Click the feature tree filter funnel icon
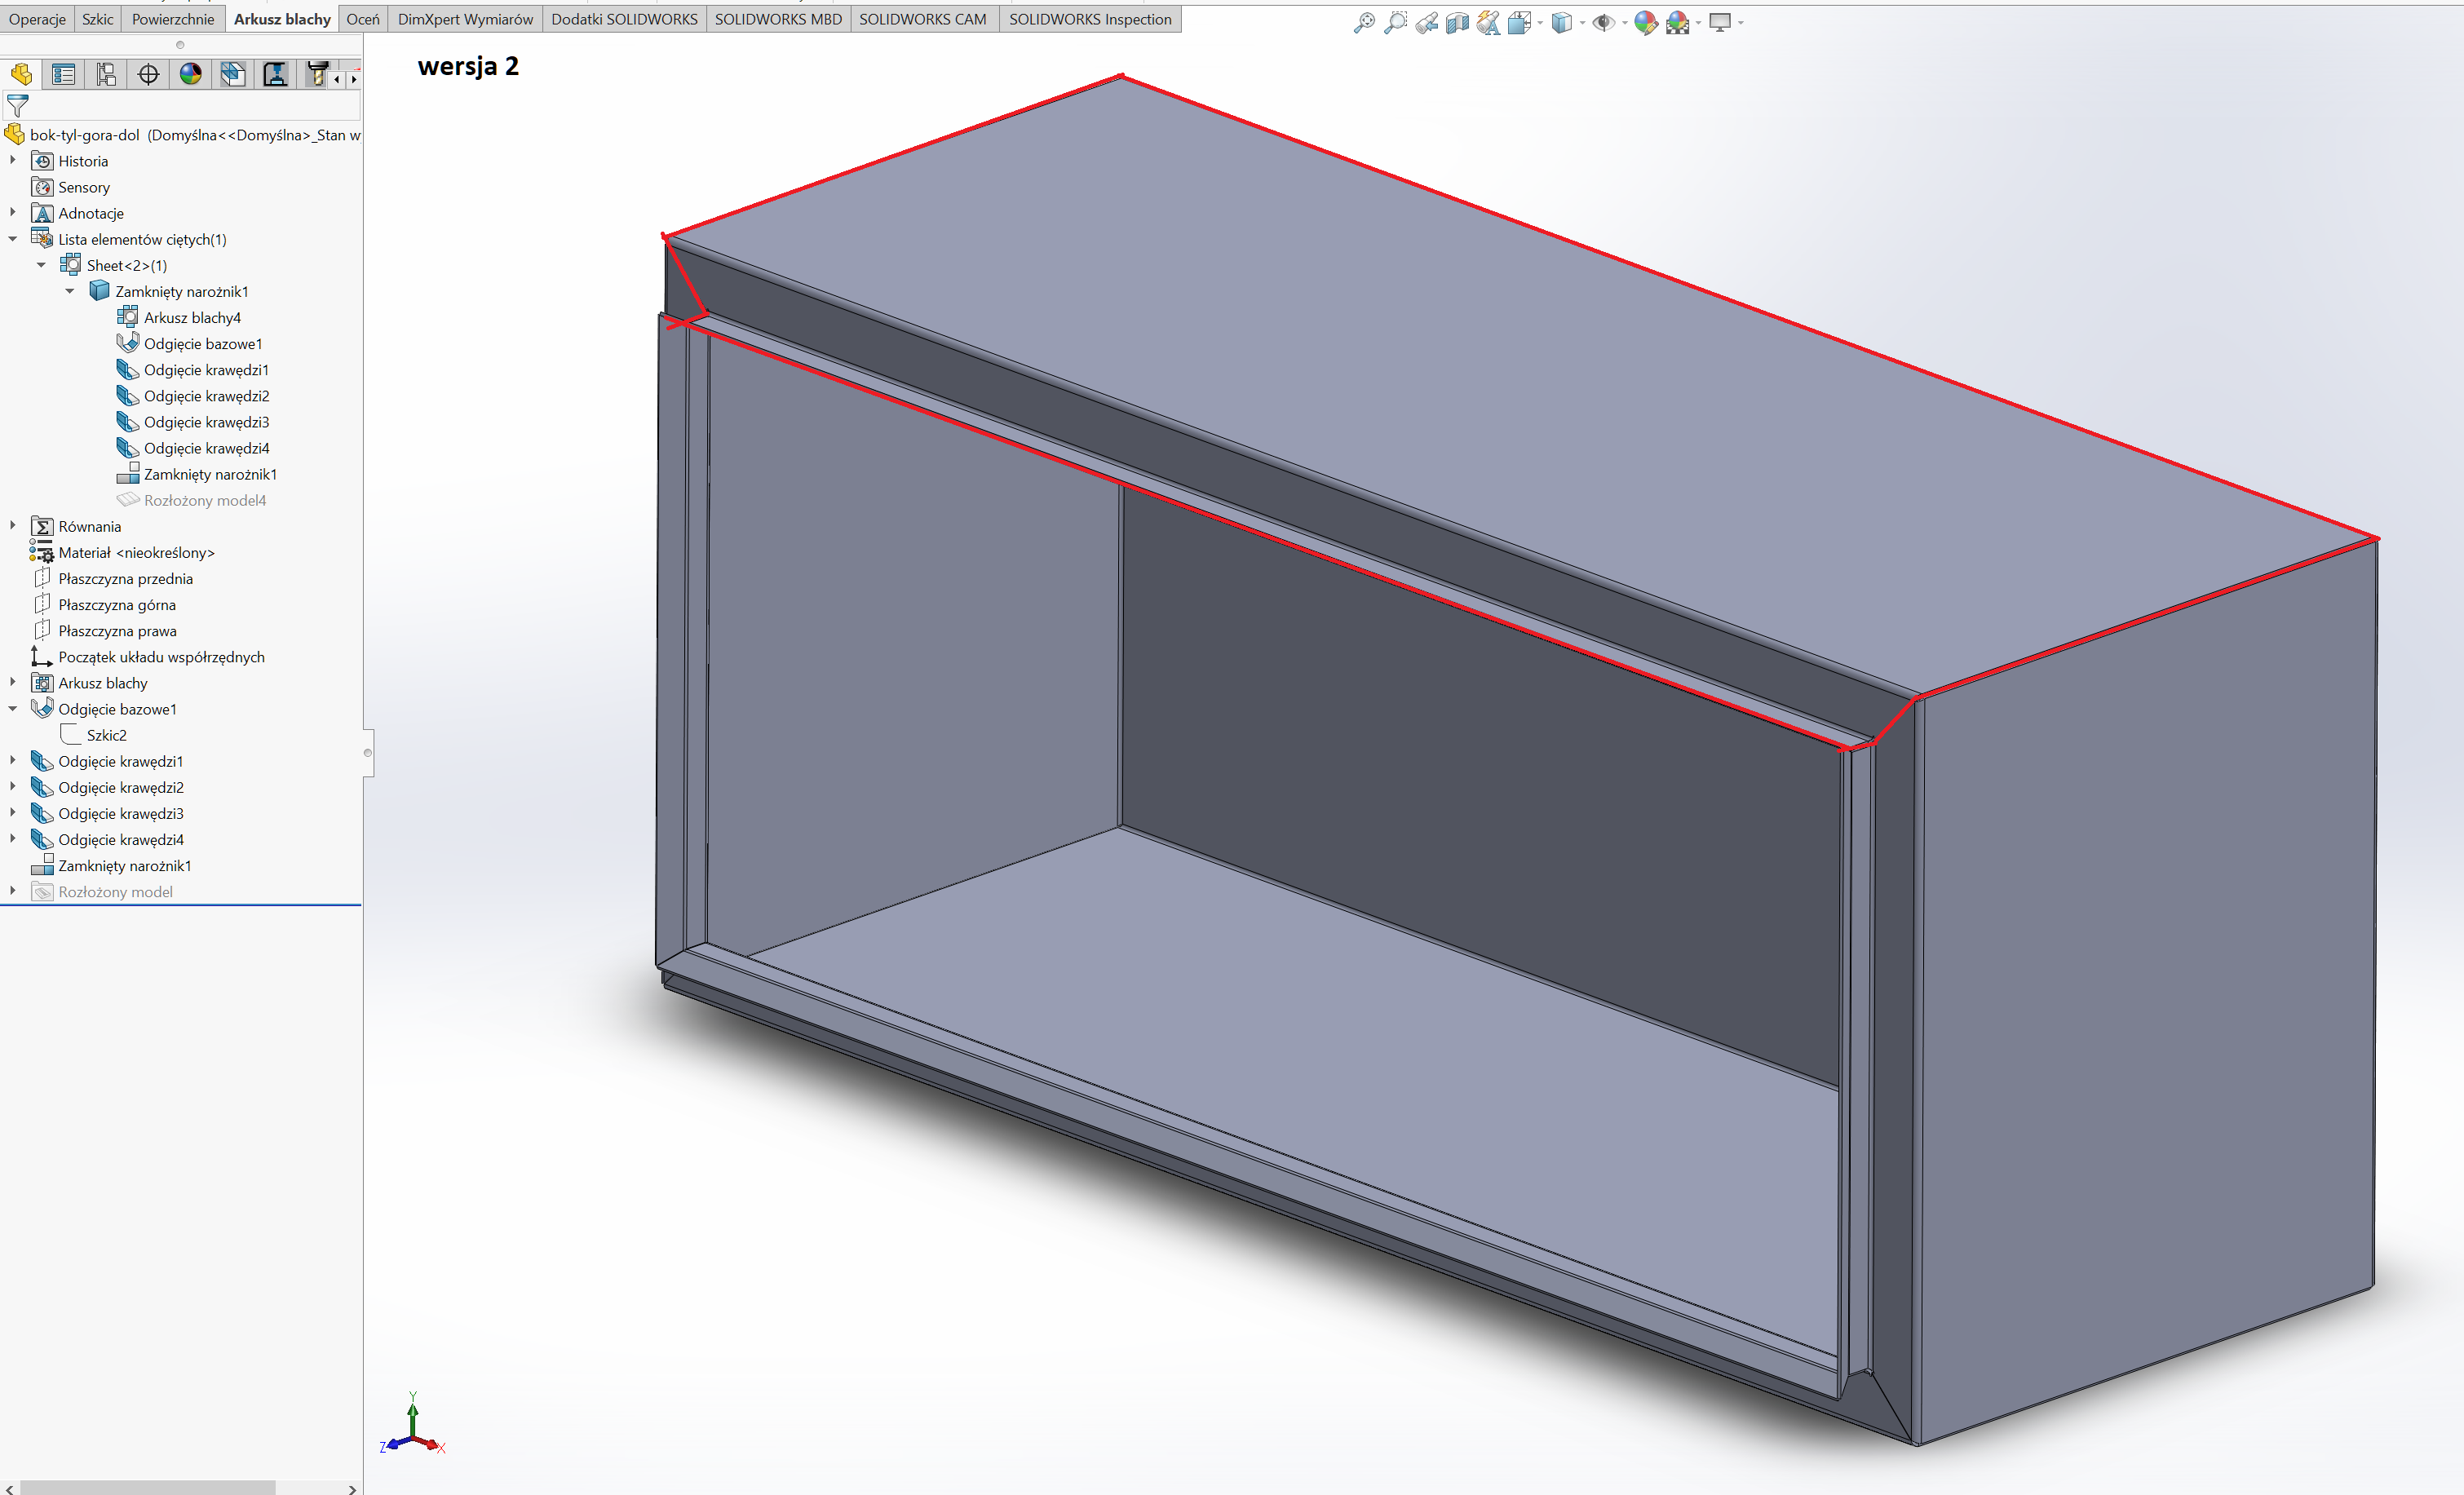The image size is (2464, 1495). tap(18, 105)
